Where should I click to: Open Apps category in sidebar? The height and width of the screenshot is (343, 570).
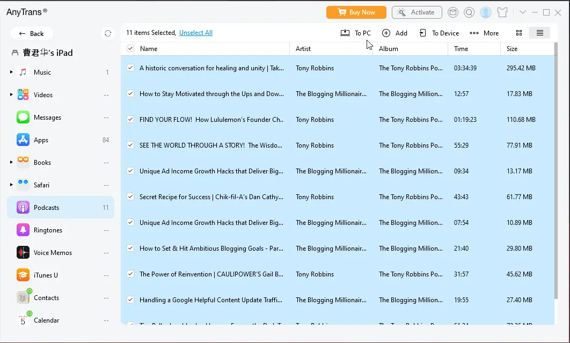[x=41, y=140]
